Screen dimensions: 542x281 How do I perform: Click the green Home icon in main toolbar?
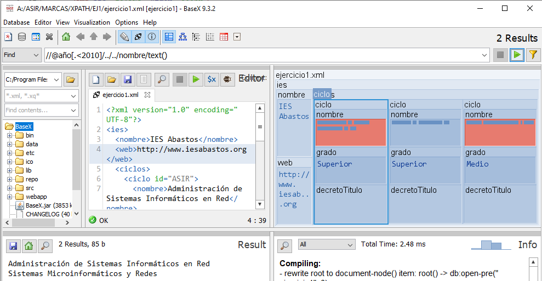[66, 37]
